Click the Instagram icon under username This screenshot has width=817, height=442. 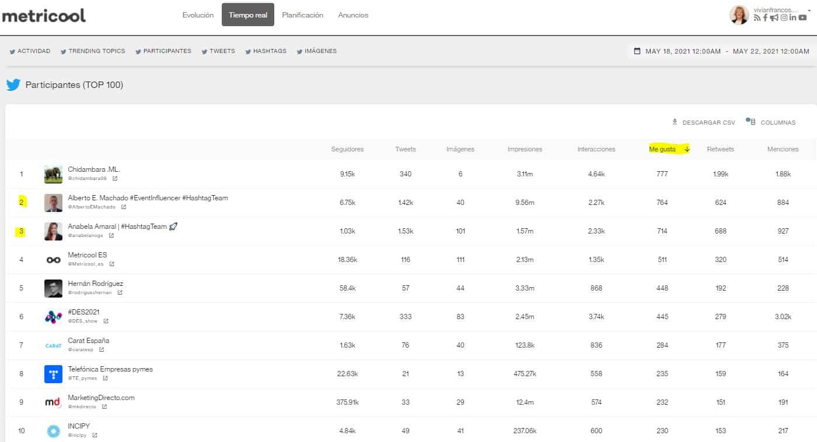tap(784, 18)
